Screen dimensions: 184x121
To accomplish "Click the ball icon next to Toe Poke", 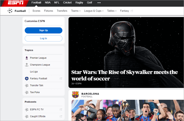I will tap(27, 92).
